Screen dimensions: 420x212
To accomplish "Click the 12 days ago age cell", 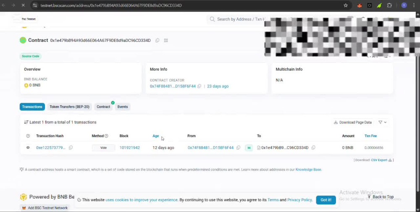I will [163, 147].
